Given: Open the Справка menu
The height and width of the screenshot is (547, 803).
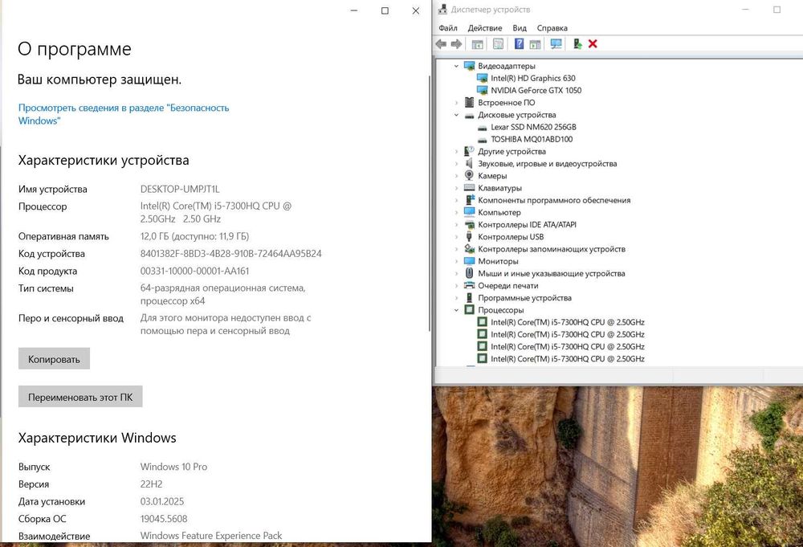Looking at the screenshot, I should click(552, 28).
